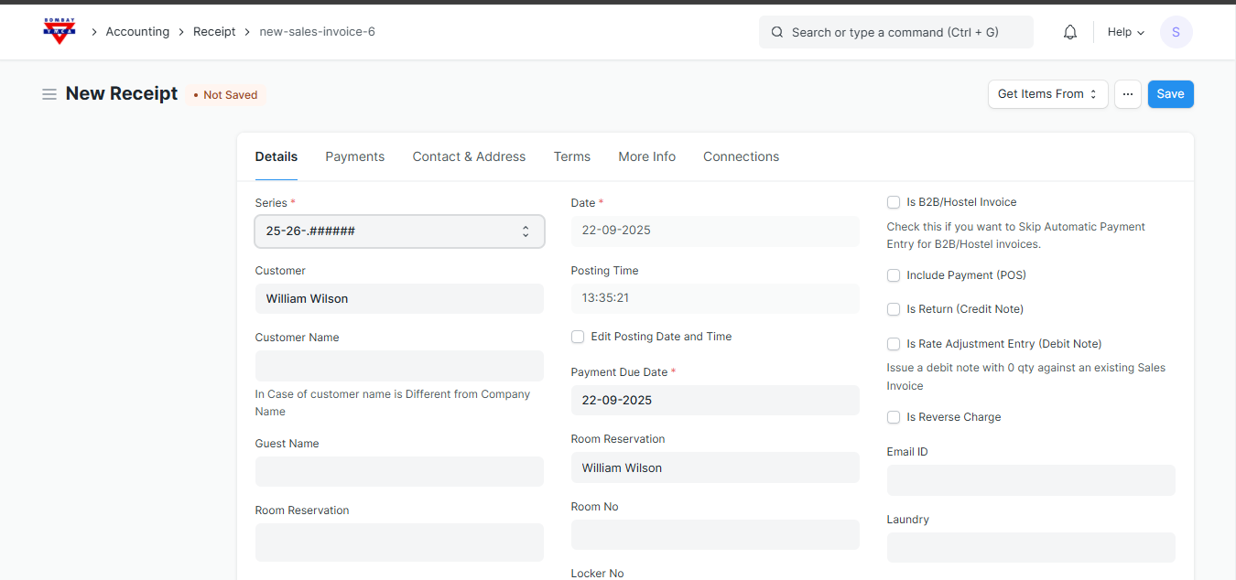This screenshot has height=580, width=1236.
Task: Toggle the sidebar hamburger menu
Action: [49, 94]
